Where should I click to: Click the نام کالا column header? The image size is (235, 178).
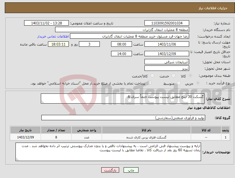pos(146,130)
